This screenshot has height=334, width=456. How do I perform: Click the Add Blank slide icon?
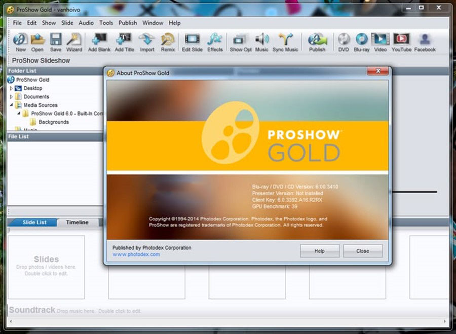(99, 41)
